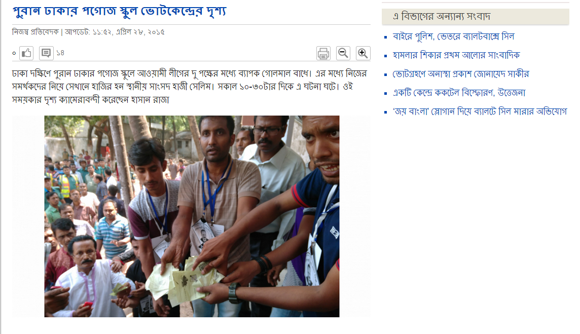Screen dimensions: 580x334
Task: Click the bullet beside the 'জয় বাংলা' headline
Action: tap(386, 112)
